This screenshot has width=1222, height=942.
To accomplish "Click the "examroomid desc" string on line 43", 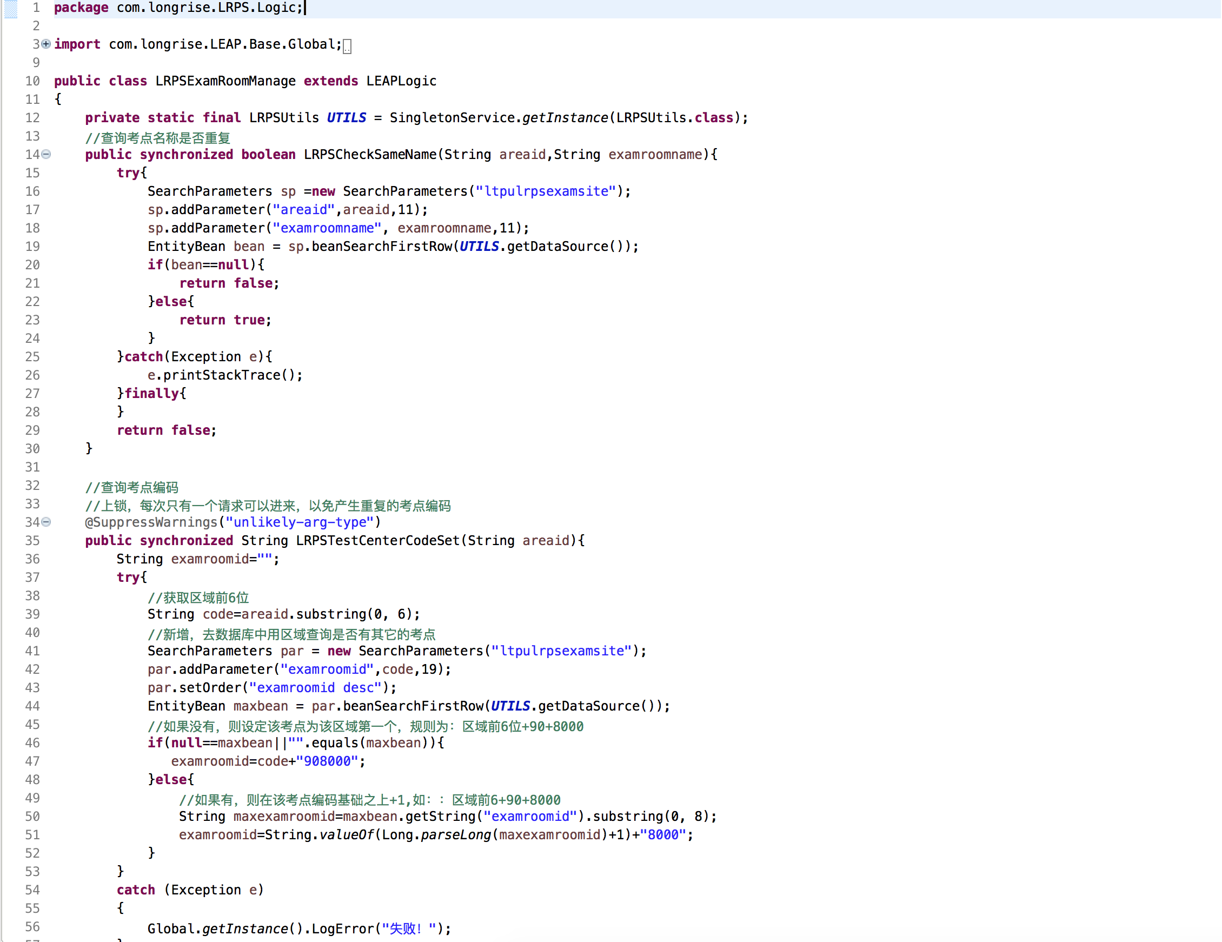I will pos(316,688).
